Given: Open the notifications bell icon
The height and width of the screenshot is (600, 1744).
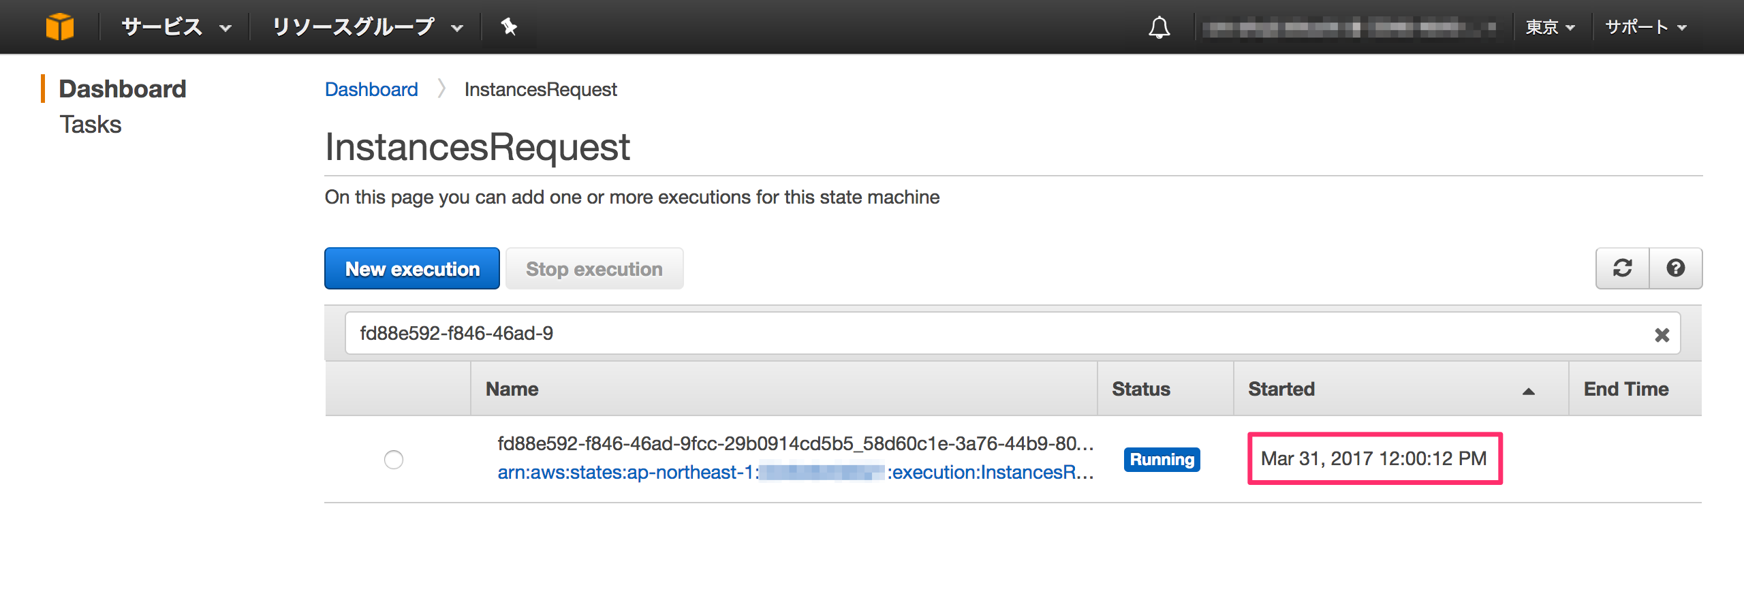Looking at the screenshot, I should click(1161, 27).
